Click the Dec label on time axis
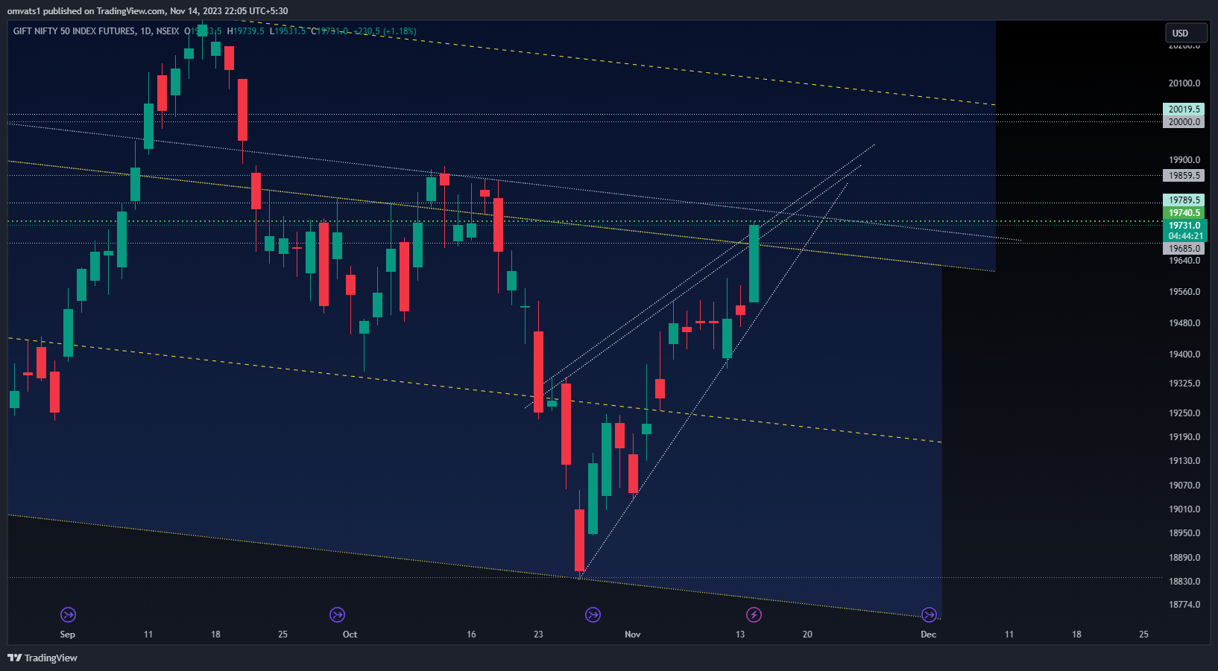This screenshot has height=671, width=1218. 928,635
